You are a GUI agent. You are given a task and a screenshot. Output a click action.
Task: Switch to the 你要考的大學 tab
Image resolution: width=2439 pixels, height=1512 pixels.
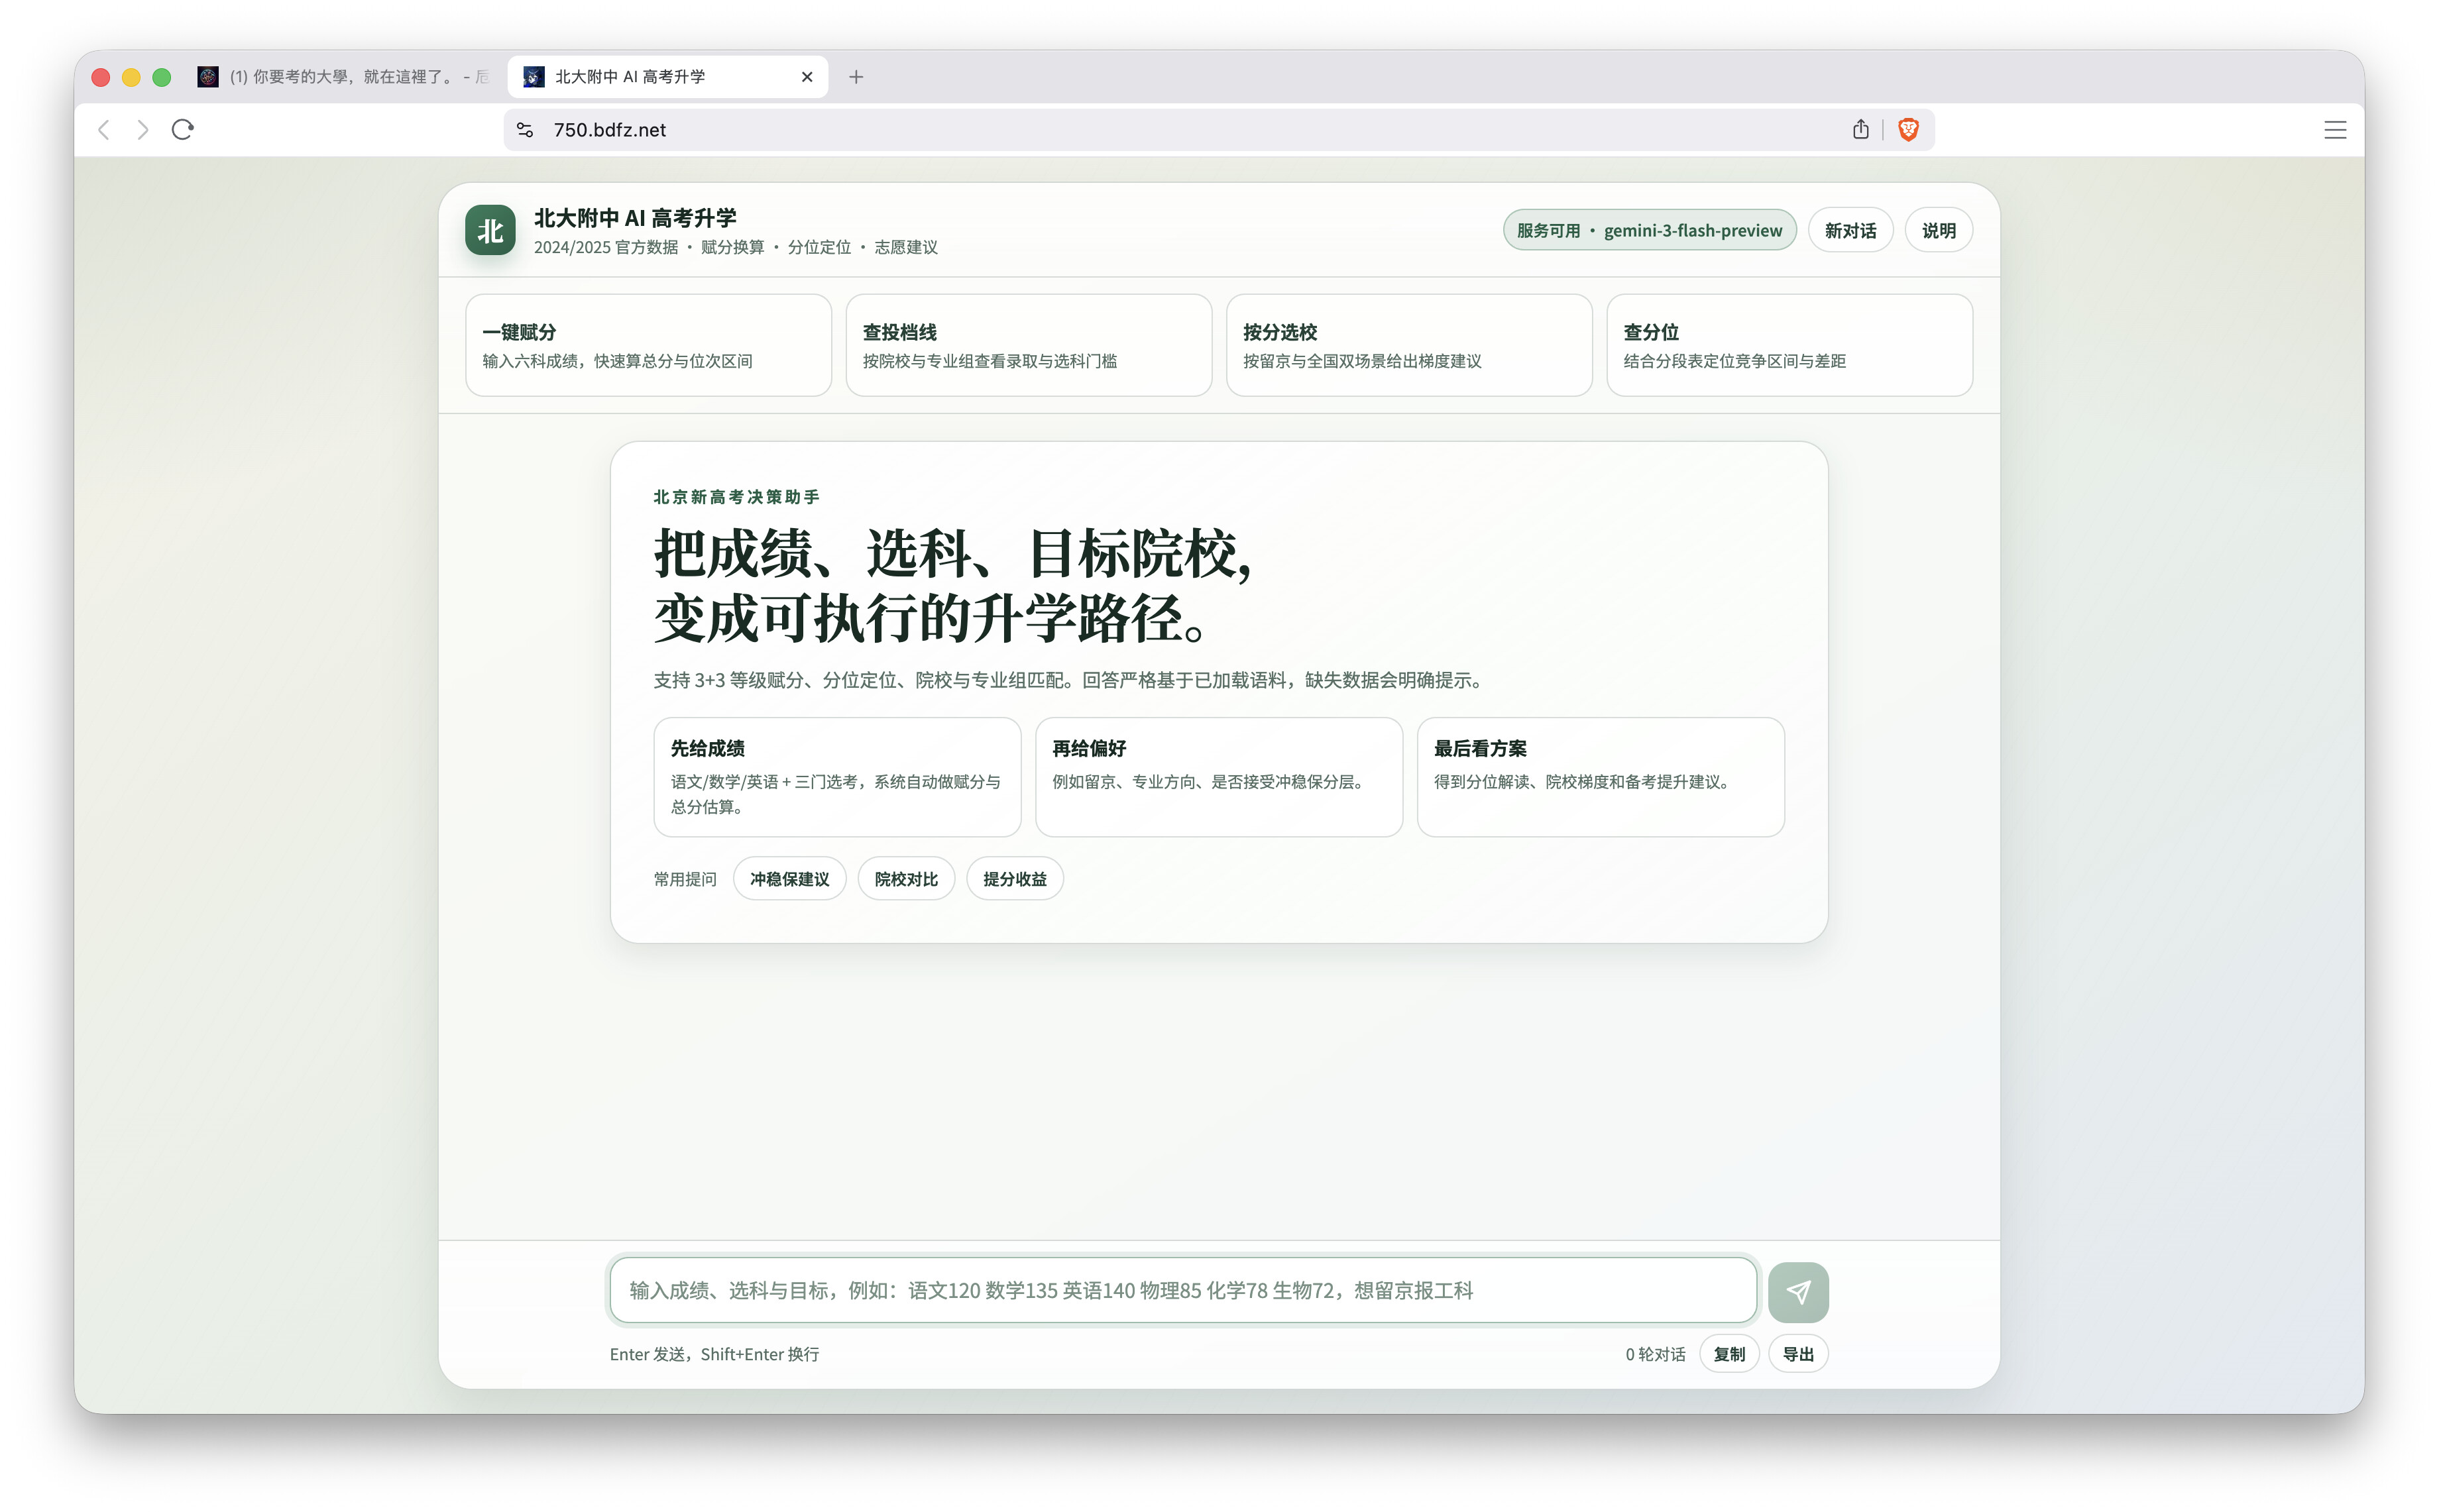[x=345, y=77]
